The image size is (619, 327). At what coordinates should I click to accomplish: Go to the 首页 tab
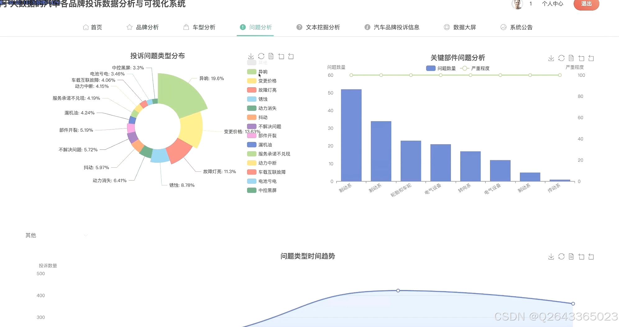pos(93,27)
